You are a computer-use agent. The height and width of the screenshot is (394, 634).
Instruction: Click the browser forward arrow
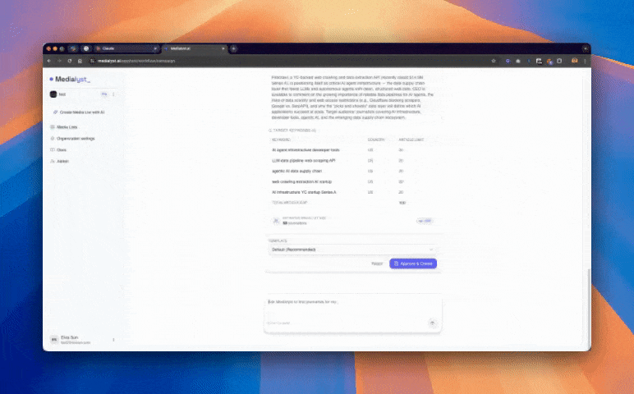pos(59,61)
